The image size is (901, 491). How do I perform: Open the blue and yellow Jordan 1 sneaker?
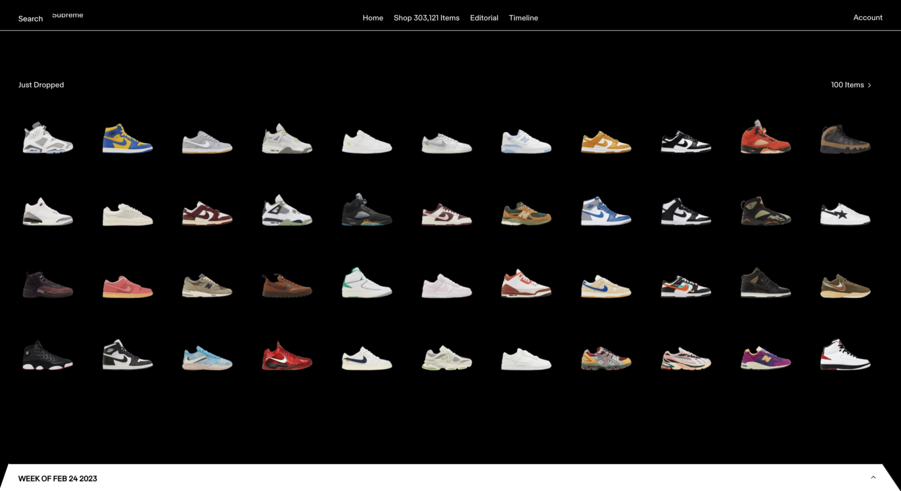pyautogui.click(x=127, y=139)
